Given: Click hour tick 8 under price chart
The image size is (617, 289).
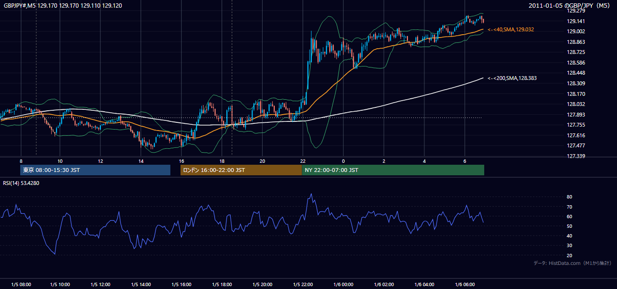Looking at the screenshot, I should coord(21,160).
